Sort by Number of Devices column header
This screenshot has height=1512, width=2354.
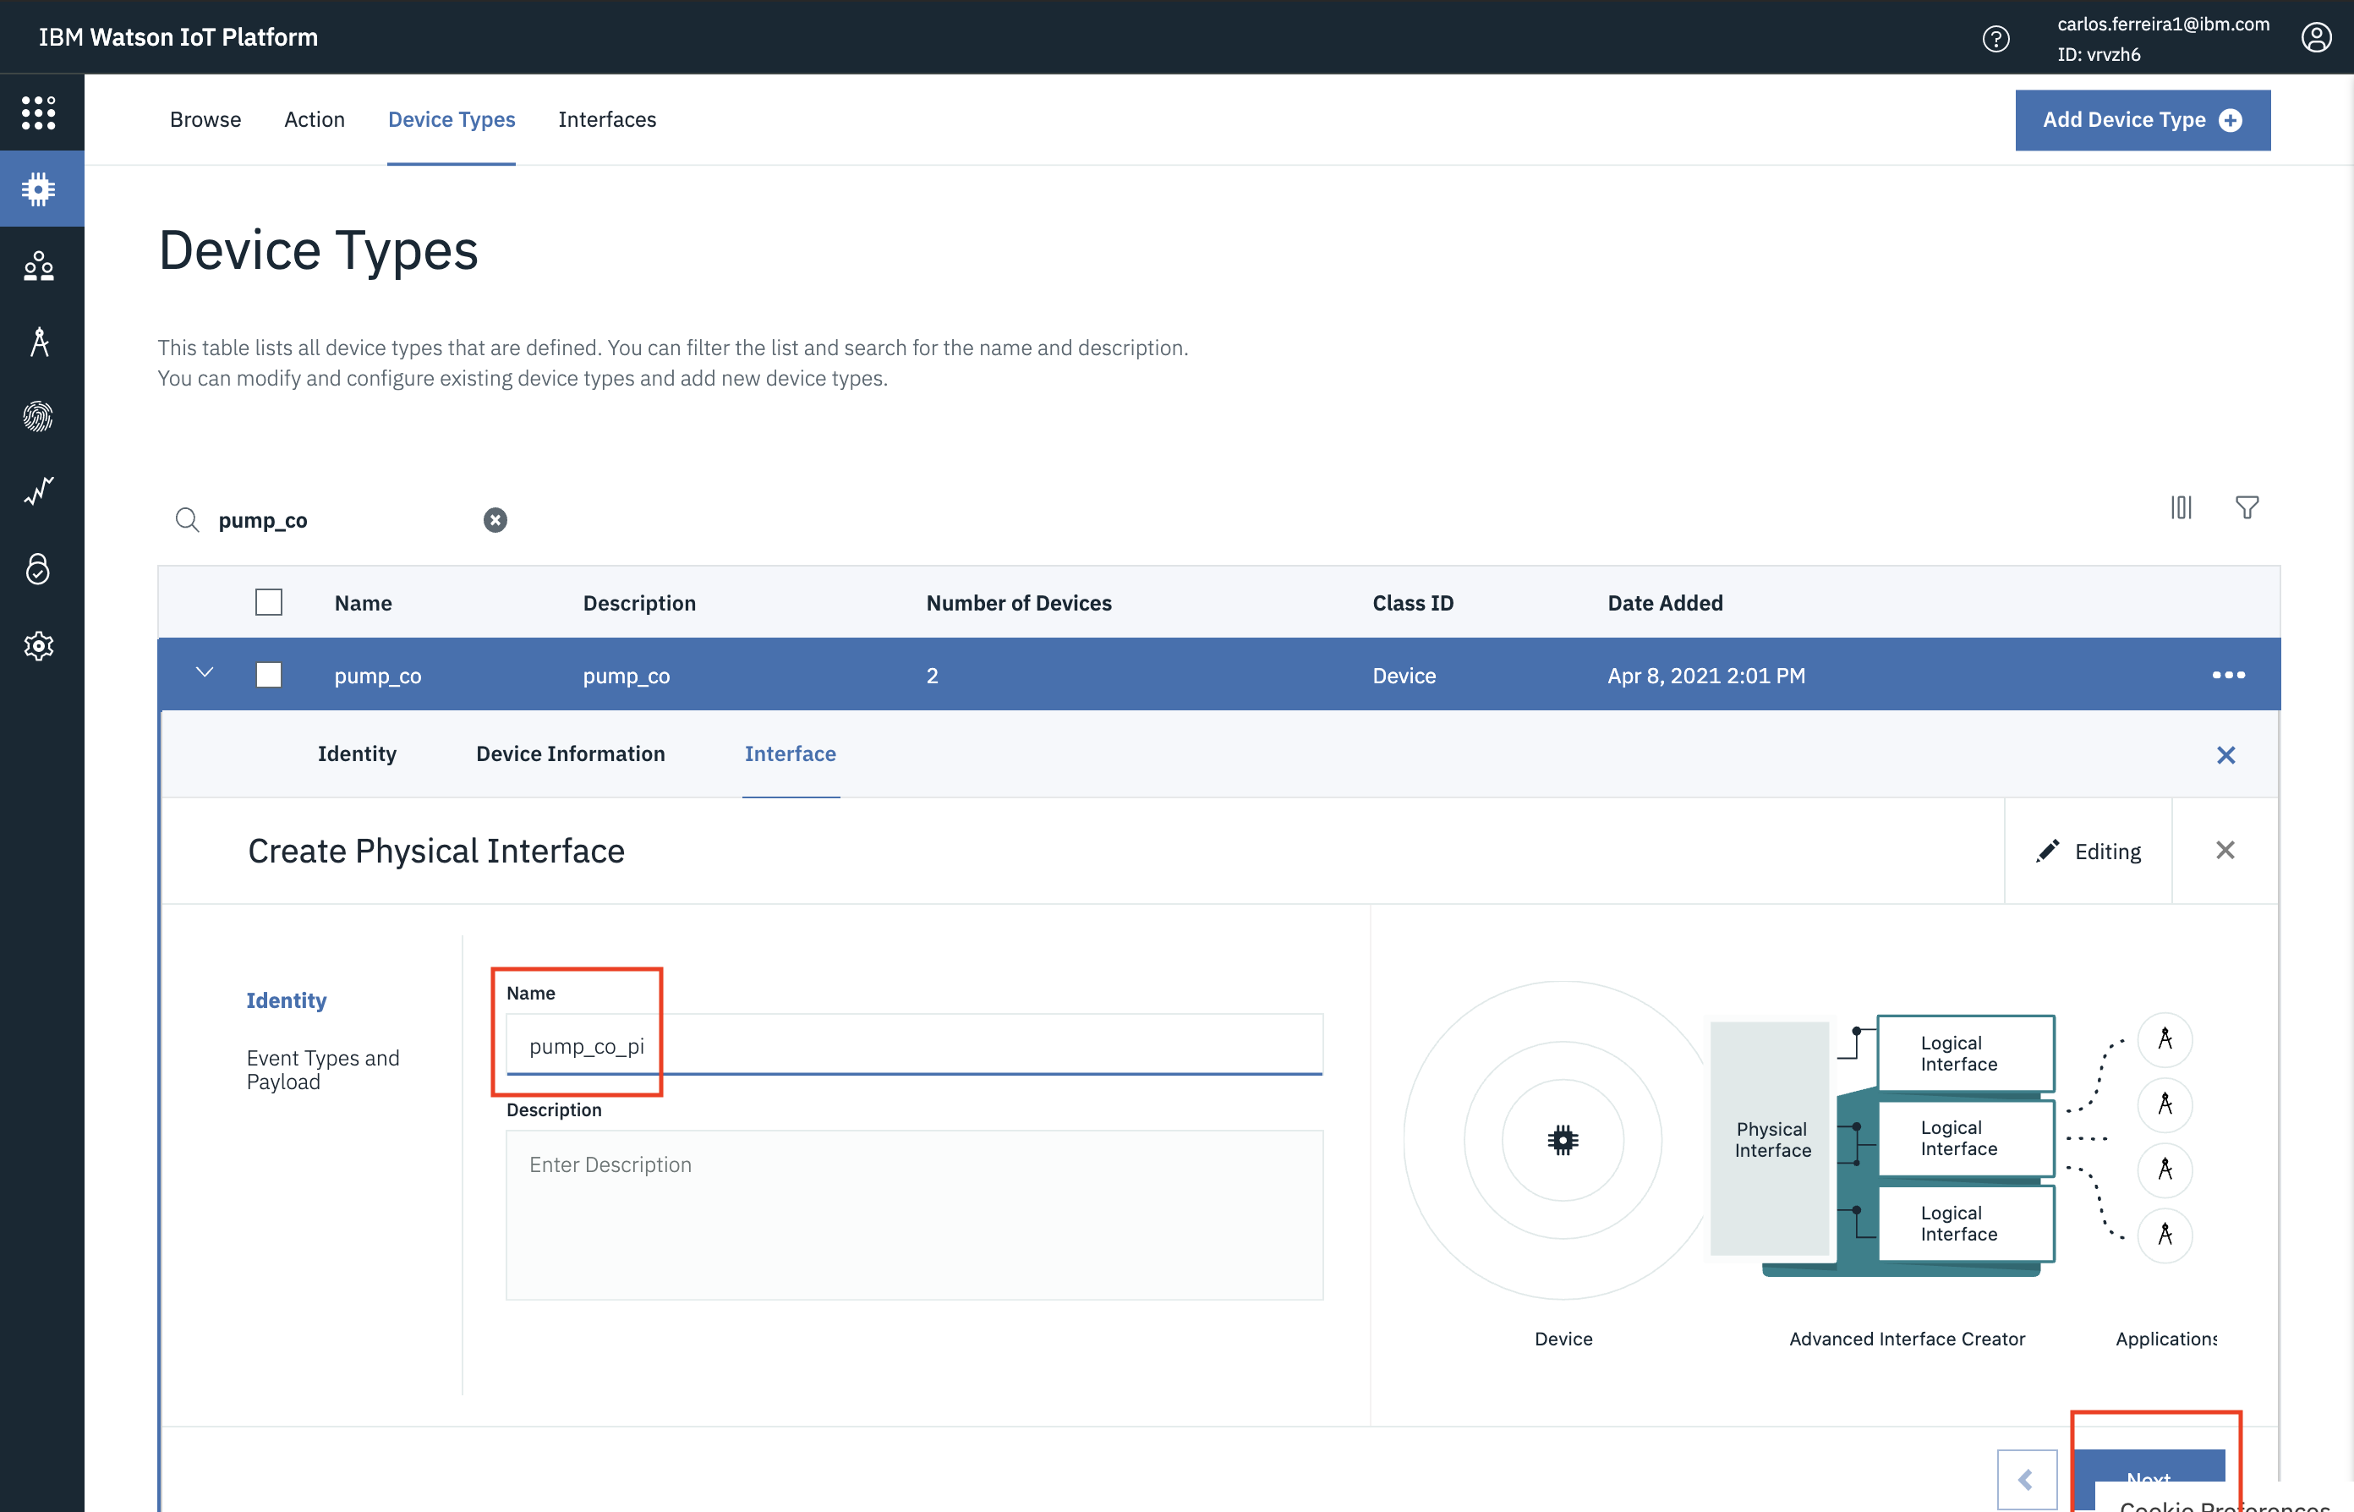1018,602
